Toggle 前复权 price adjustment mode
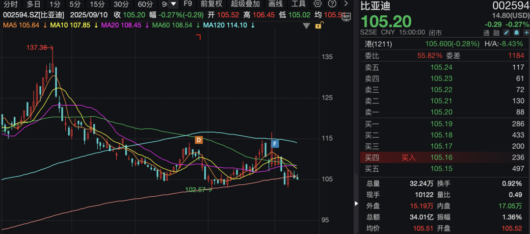530x234 pixels. pos(211,4)
